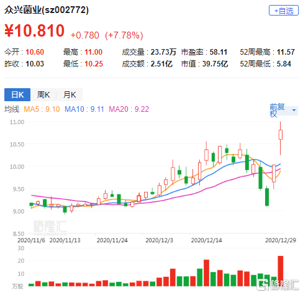Image resolution: width=303 pixels, height=295 pixels.
Task: Click the latest candlestick on 2020/12/29
Action: (x=281, y=135)
